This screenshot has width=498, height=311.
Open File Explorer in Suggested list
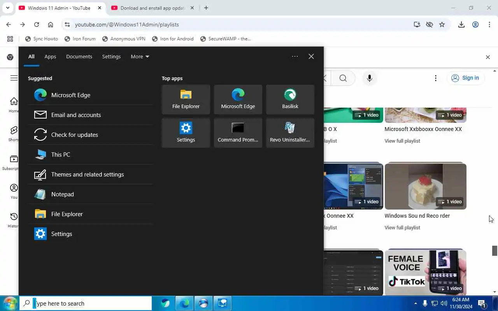click(x=90, y=214)
